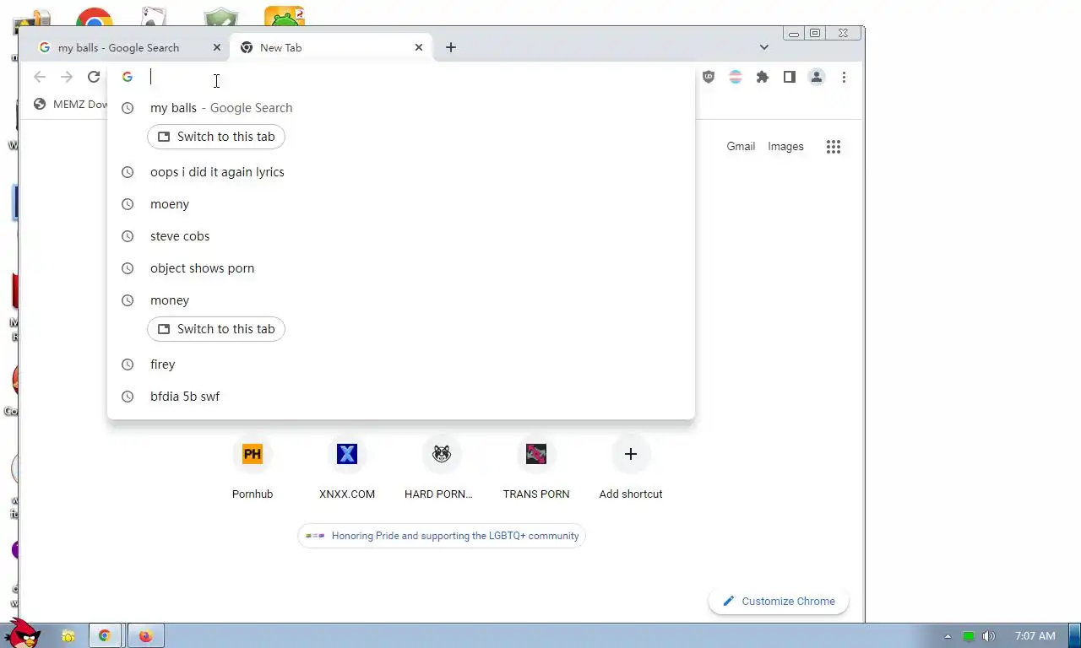Click the clock icon beside 'bfdia 5b swf'
This screenshot has height=648, width=1081.
pos(128,397)
